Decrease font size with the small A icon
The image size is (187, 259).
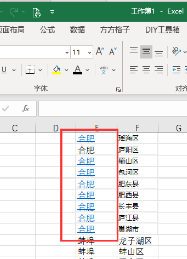113,51
